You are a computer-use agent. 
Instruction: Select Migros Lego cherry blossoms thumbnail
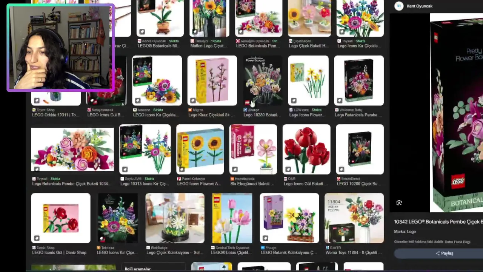212,80
